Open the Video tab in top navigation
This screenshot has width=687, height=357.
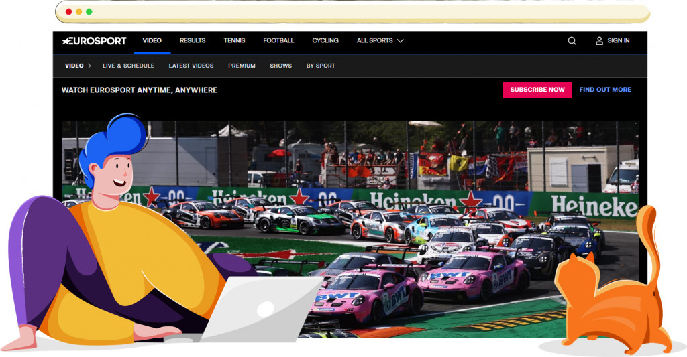pos(152,40)
